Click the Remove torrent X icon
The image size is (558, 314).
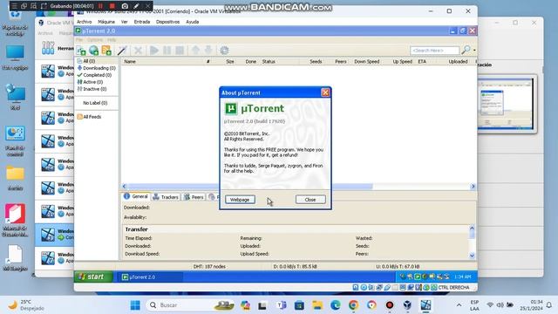point(138,51)
